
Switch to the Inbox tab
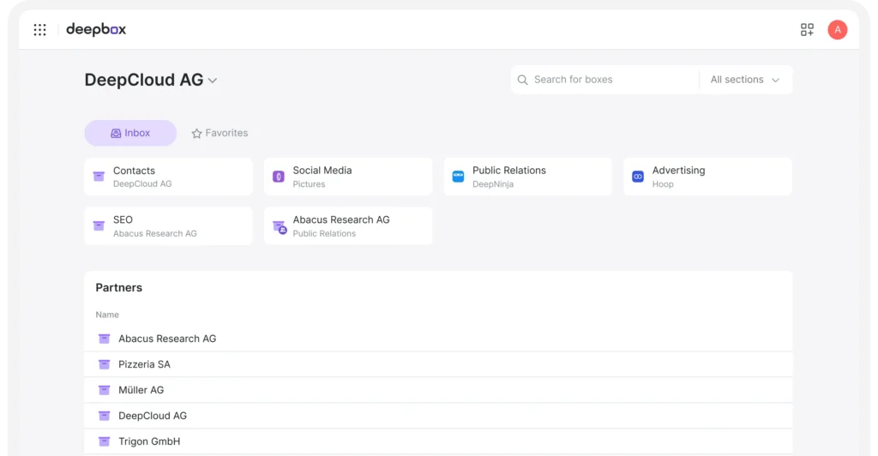130,133
